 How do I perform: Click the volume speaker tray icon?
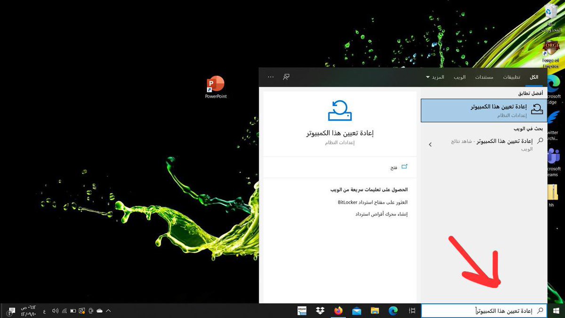[x=55, y=311]
